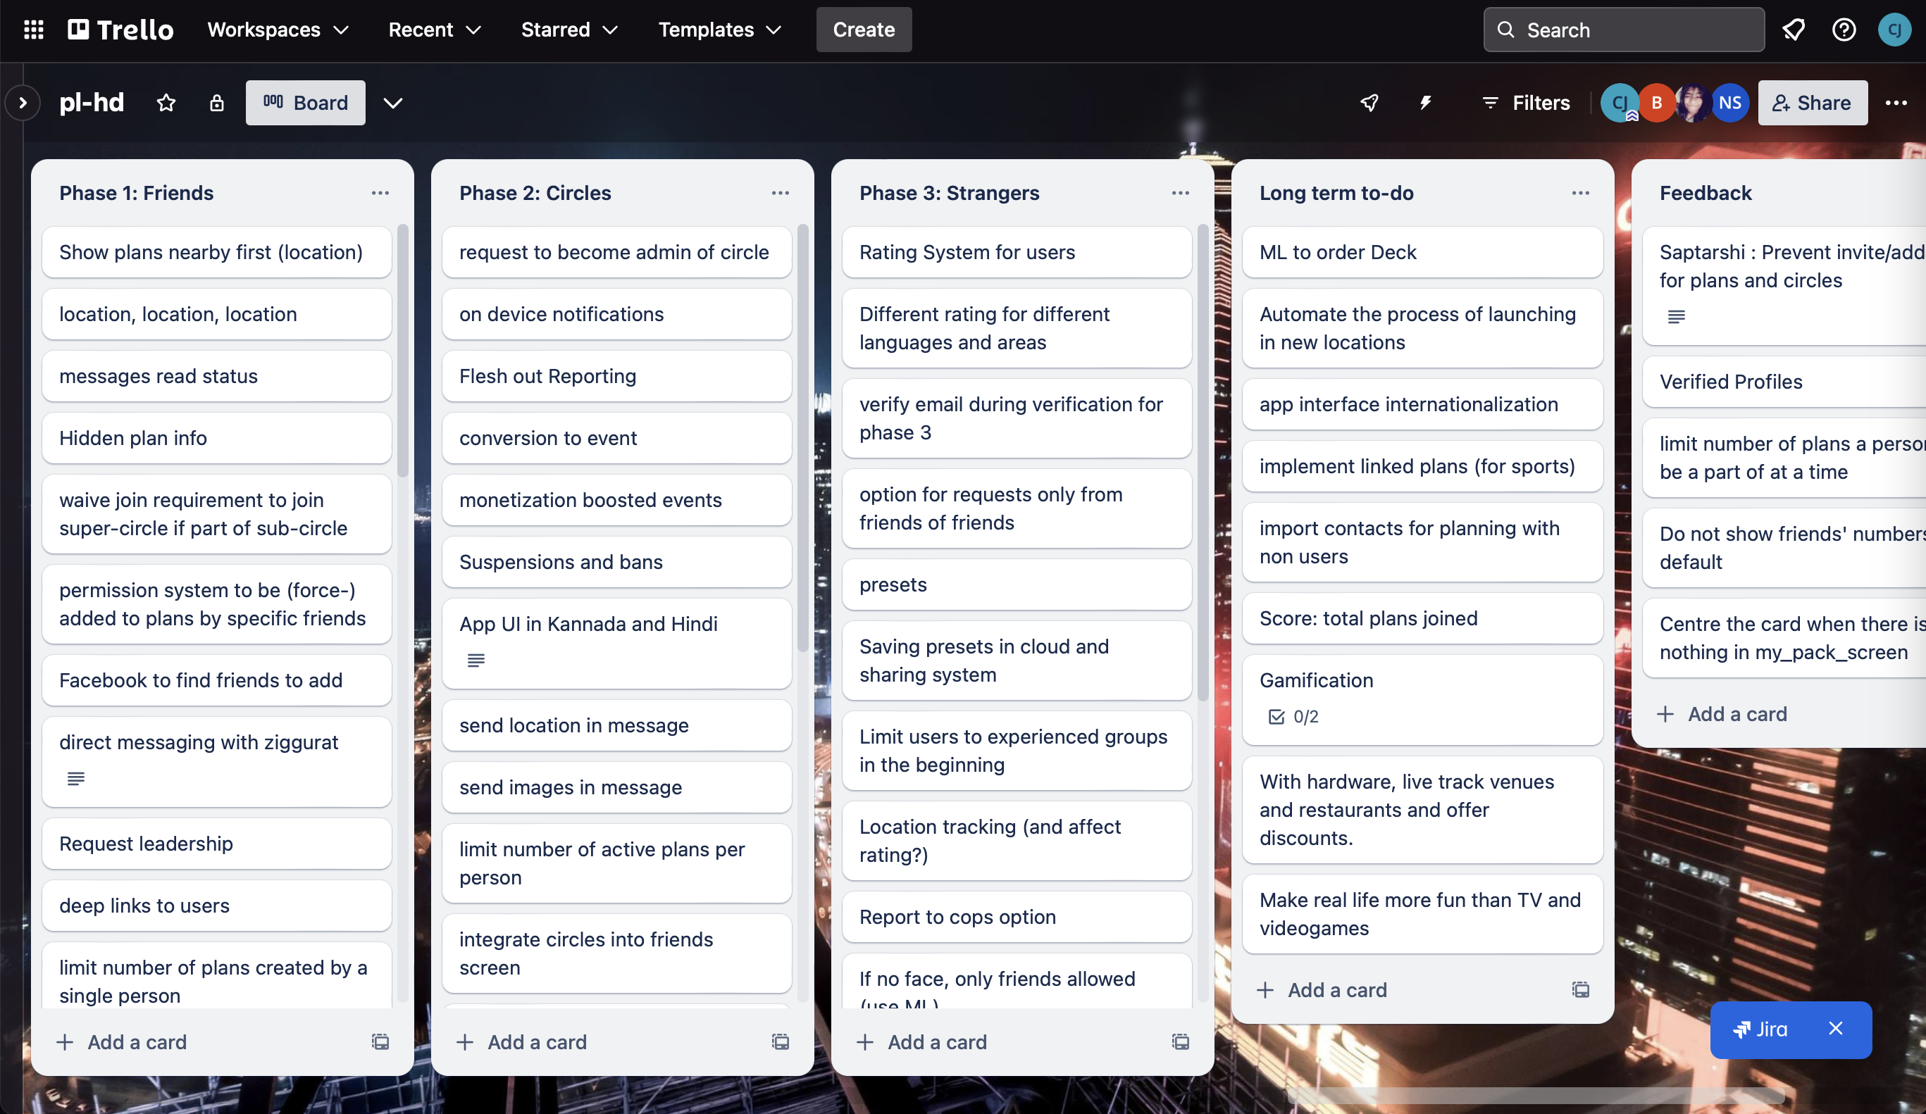Toggle the starred board indicator
The width and height of the screenshot is (1926, 1114).
[164, 102]
